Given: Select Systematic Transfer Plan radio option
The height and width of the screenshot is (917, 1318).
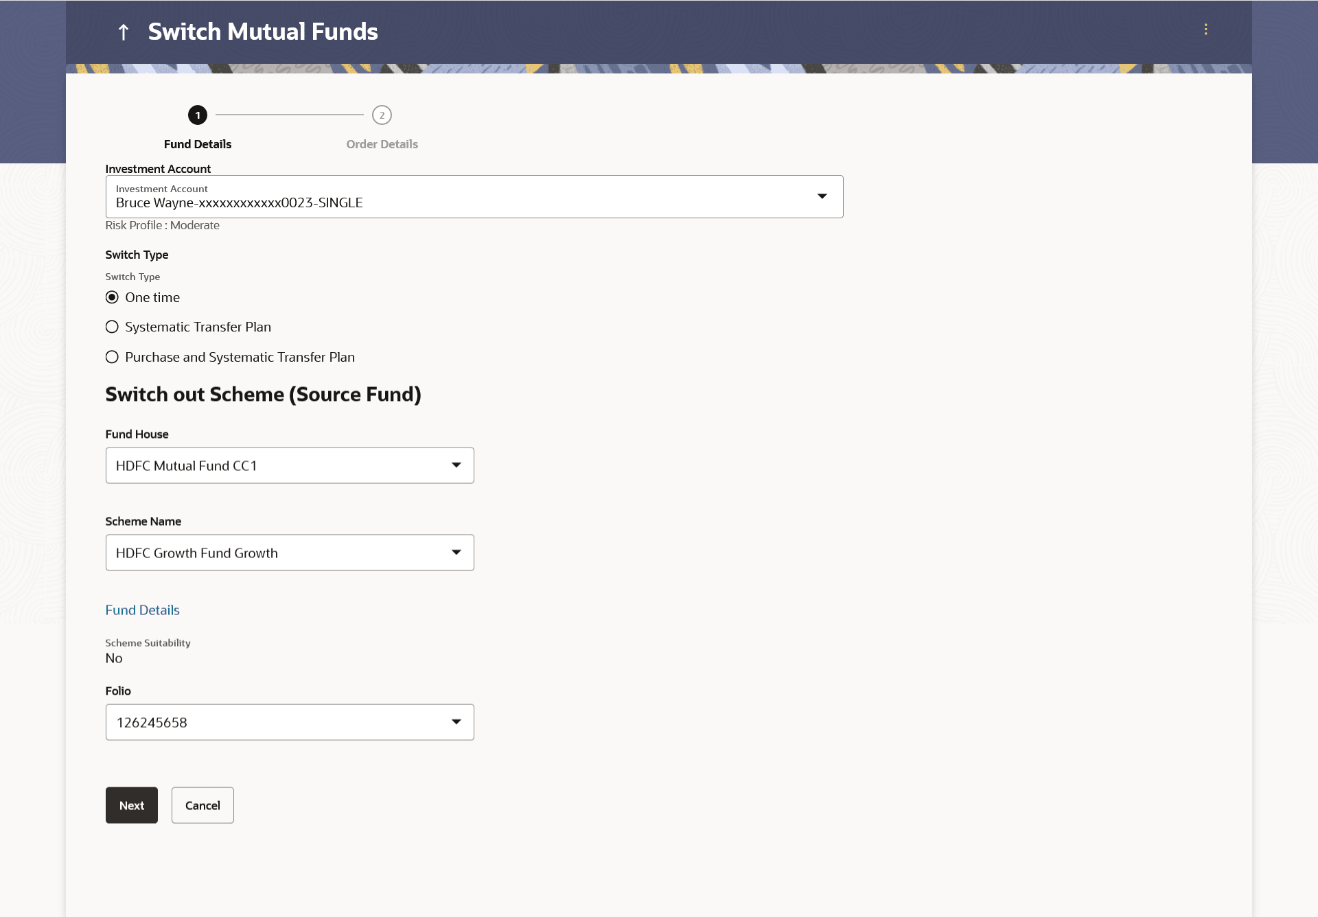Looking at the screenshot, I should click(112, 327).
